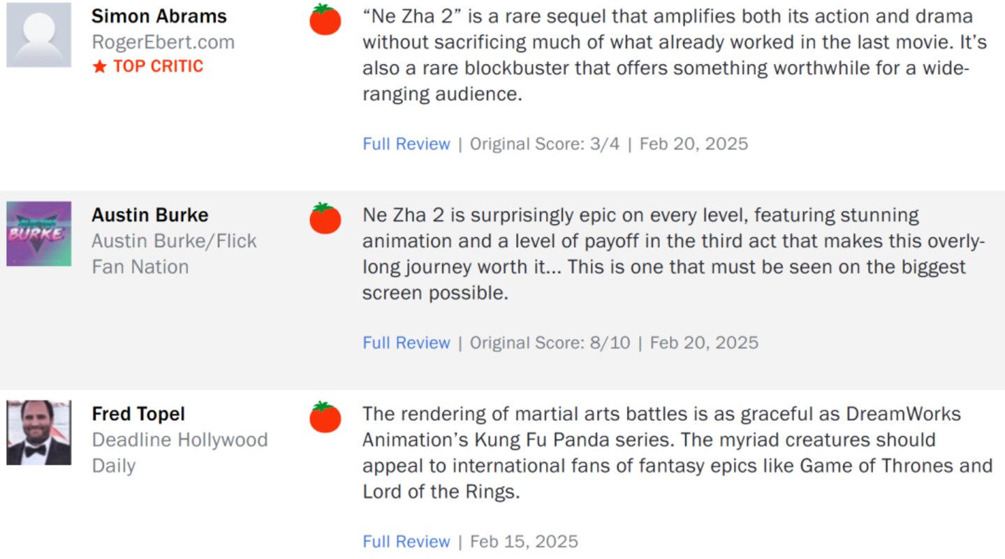Click the Original Score 3/4 text
The height and width of the screenshot is (559, 1005).
pos(545,144)
